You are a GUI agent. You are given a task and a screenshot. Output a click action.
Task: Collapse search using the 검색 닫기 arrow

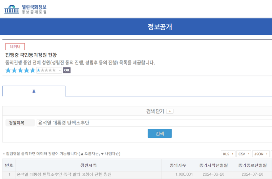(170, 111)
